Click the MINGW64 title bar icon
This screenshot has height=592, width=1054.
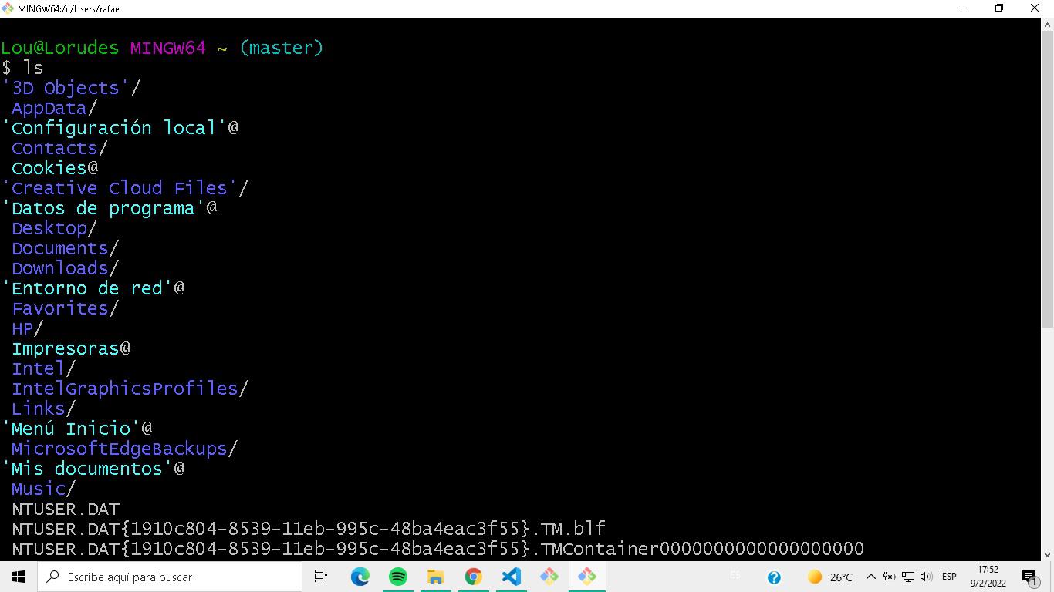8,8
